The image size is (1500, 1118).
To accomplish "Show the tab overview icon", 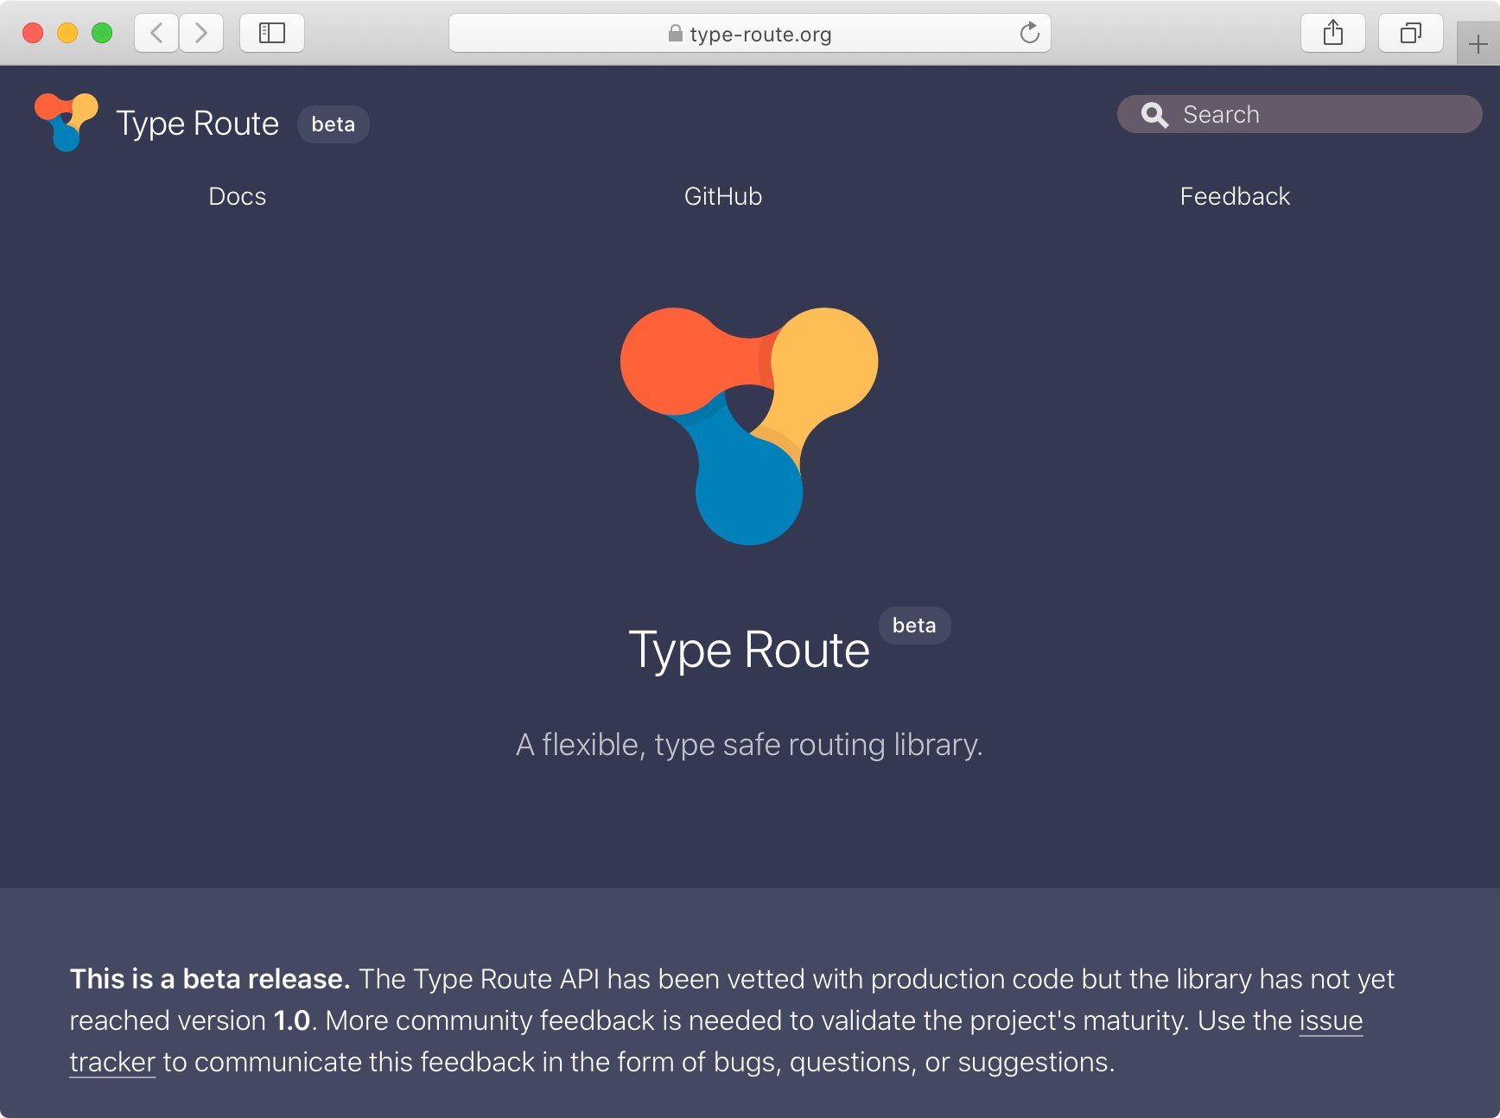I will pyautogui.click(x=1411, y=33).
